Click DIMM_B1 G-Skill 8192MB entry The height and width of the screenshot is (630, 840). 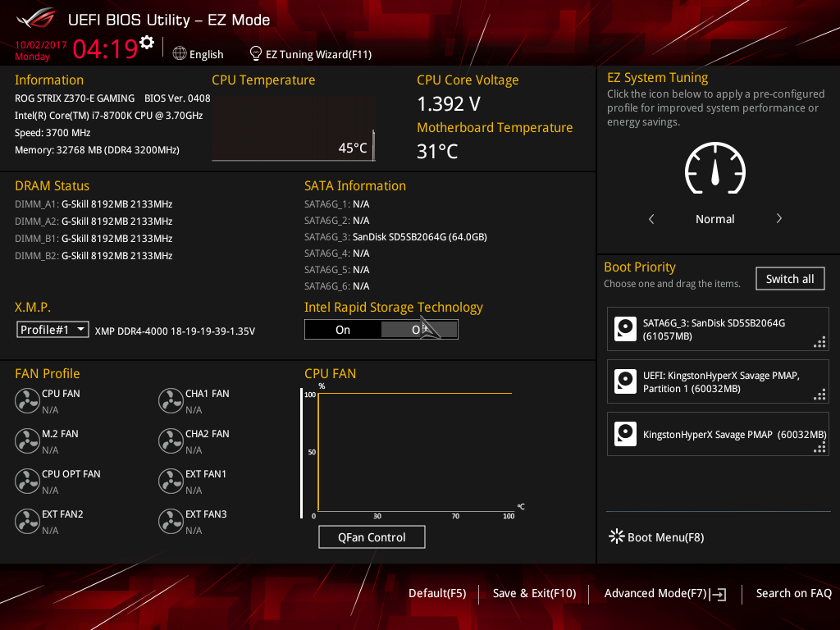pyautogui.click(x=94, y=239)
